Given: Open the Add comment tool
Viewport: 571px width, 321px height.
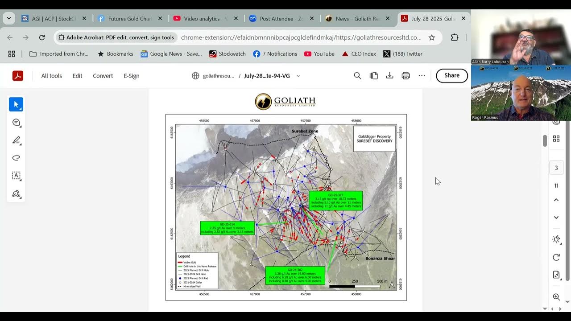Looking at the screenshot, I should coord(16,122).
